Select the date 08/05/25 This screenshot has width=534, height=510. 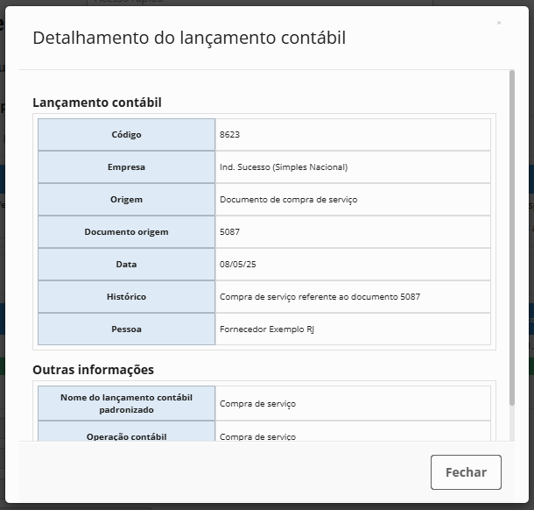tap(238, 265)
